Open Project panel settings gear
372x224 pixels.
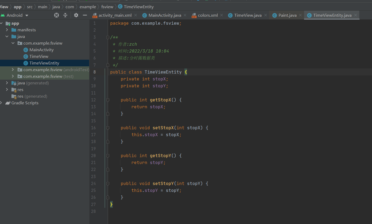76,15
